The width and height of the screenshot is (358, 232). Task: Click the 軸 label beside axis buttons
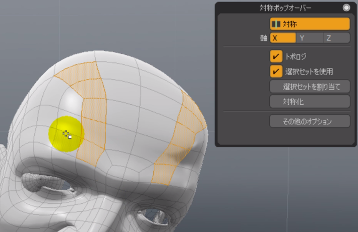(x=264, y=38)
